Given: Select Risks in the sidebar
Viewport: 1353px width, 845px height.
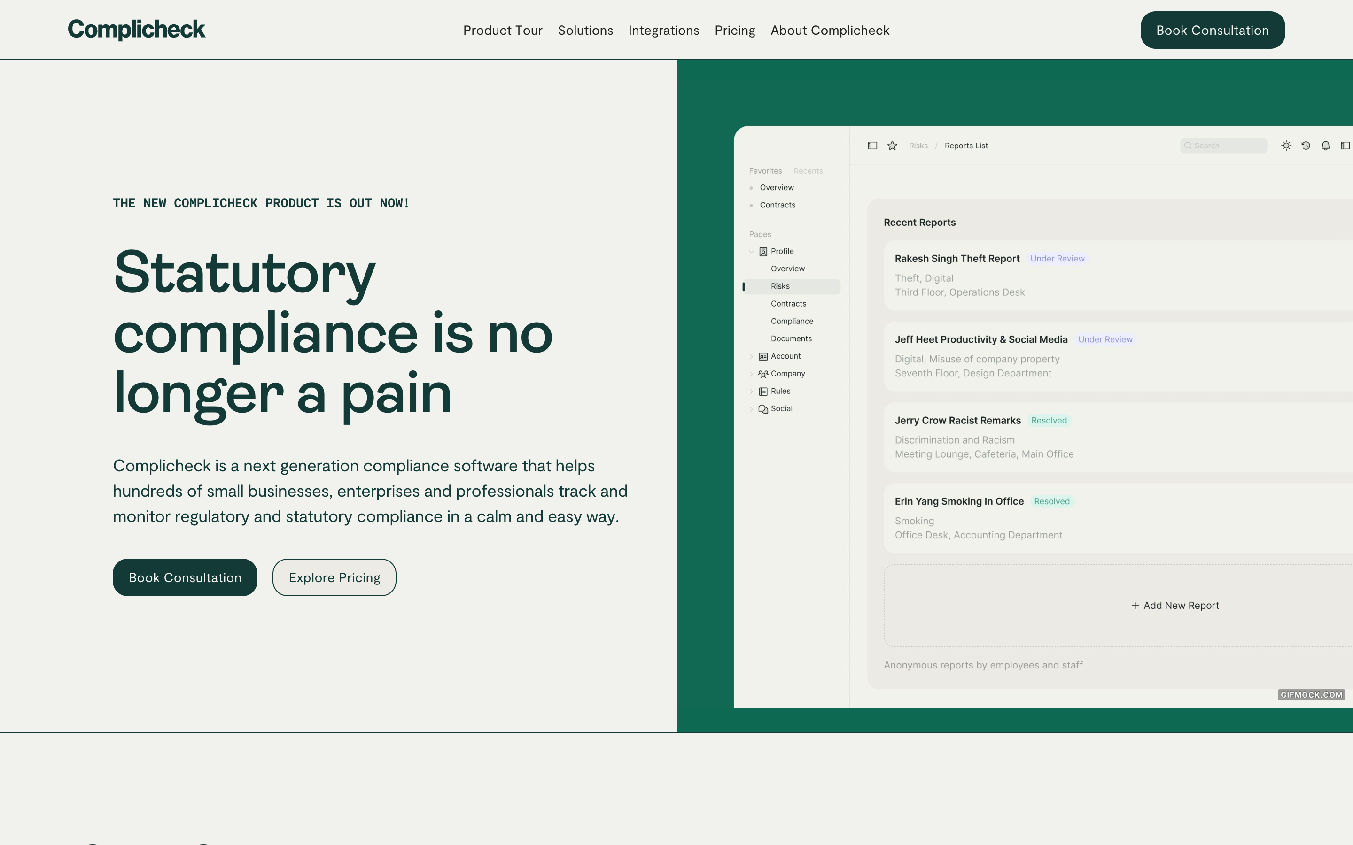Looking at the screenshot, I should click(x=792, y=286).
